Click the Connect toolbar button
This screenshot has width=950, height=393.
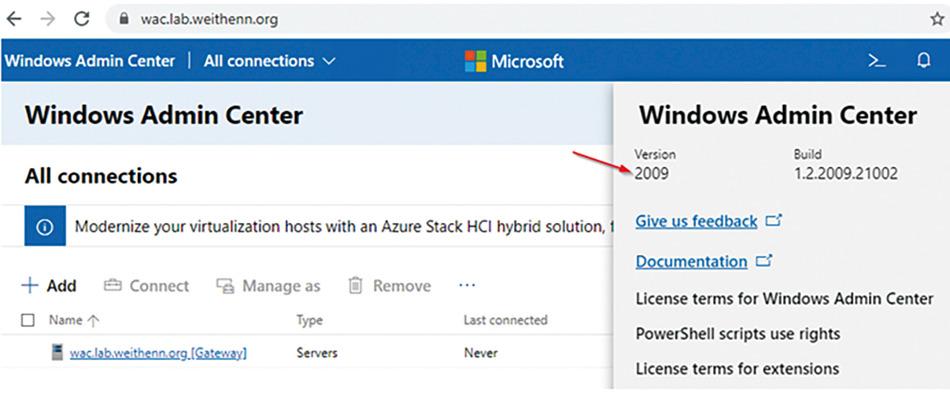click(x=147, y=286)
